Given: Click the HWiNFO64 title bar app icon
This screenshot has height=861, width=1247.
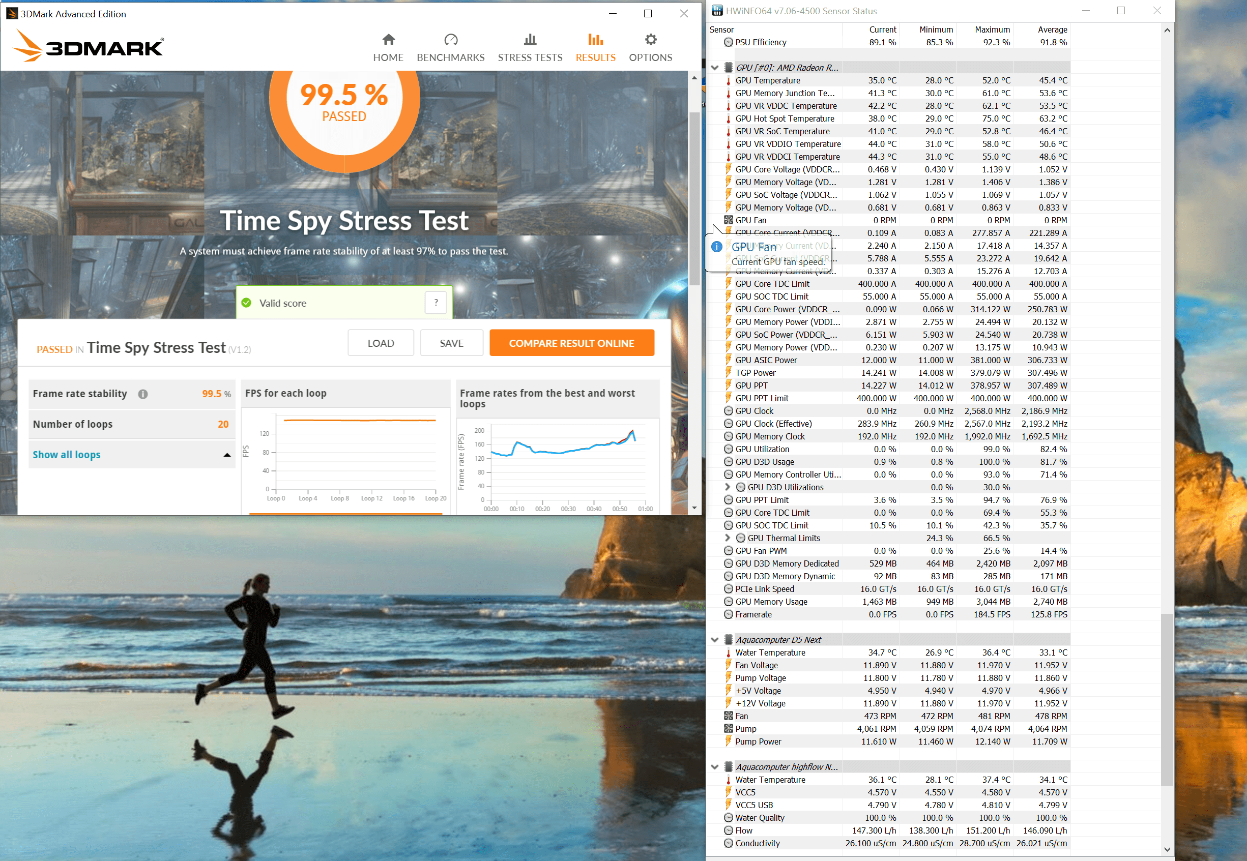Looking at the screenshot, I should point(717,11).
